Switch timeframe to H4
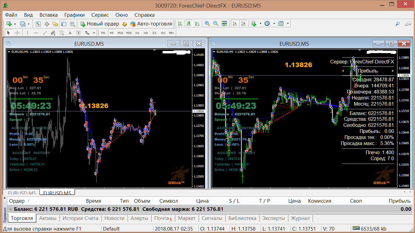415x233 pixels. tap(146, 33)
